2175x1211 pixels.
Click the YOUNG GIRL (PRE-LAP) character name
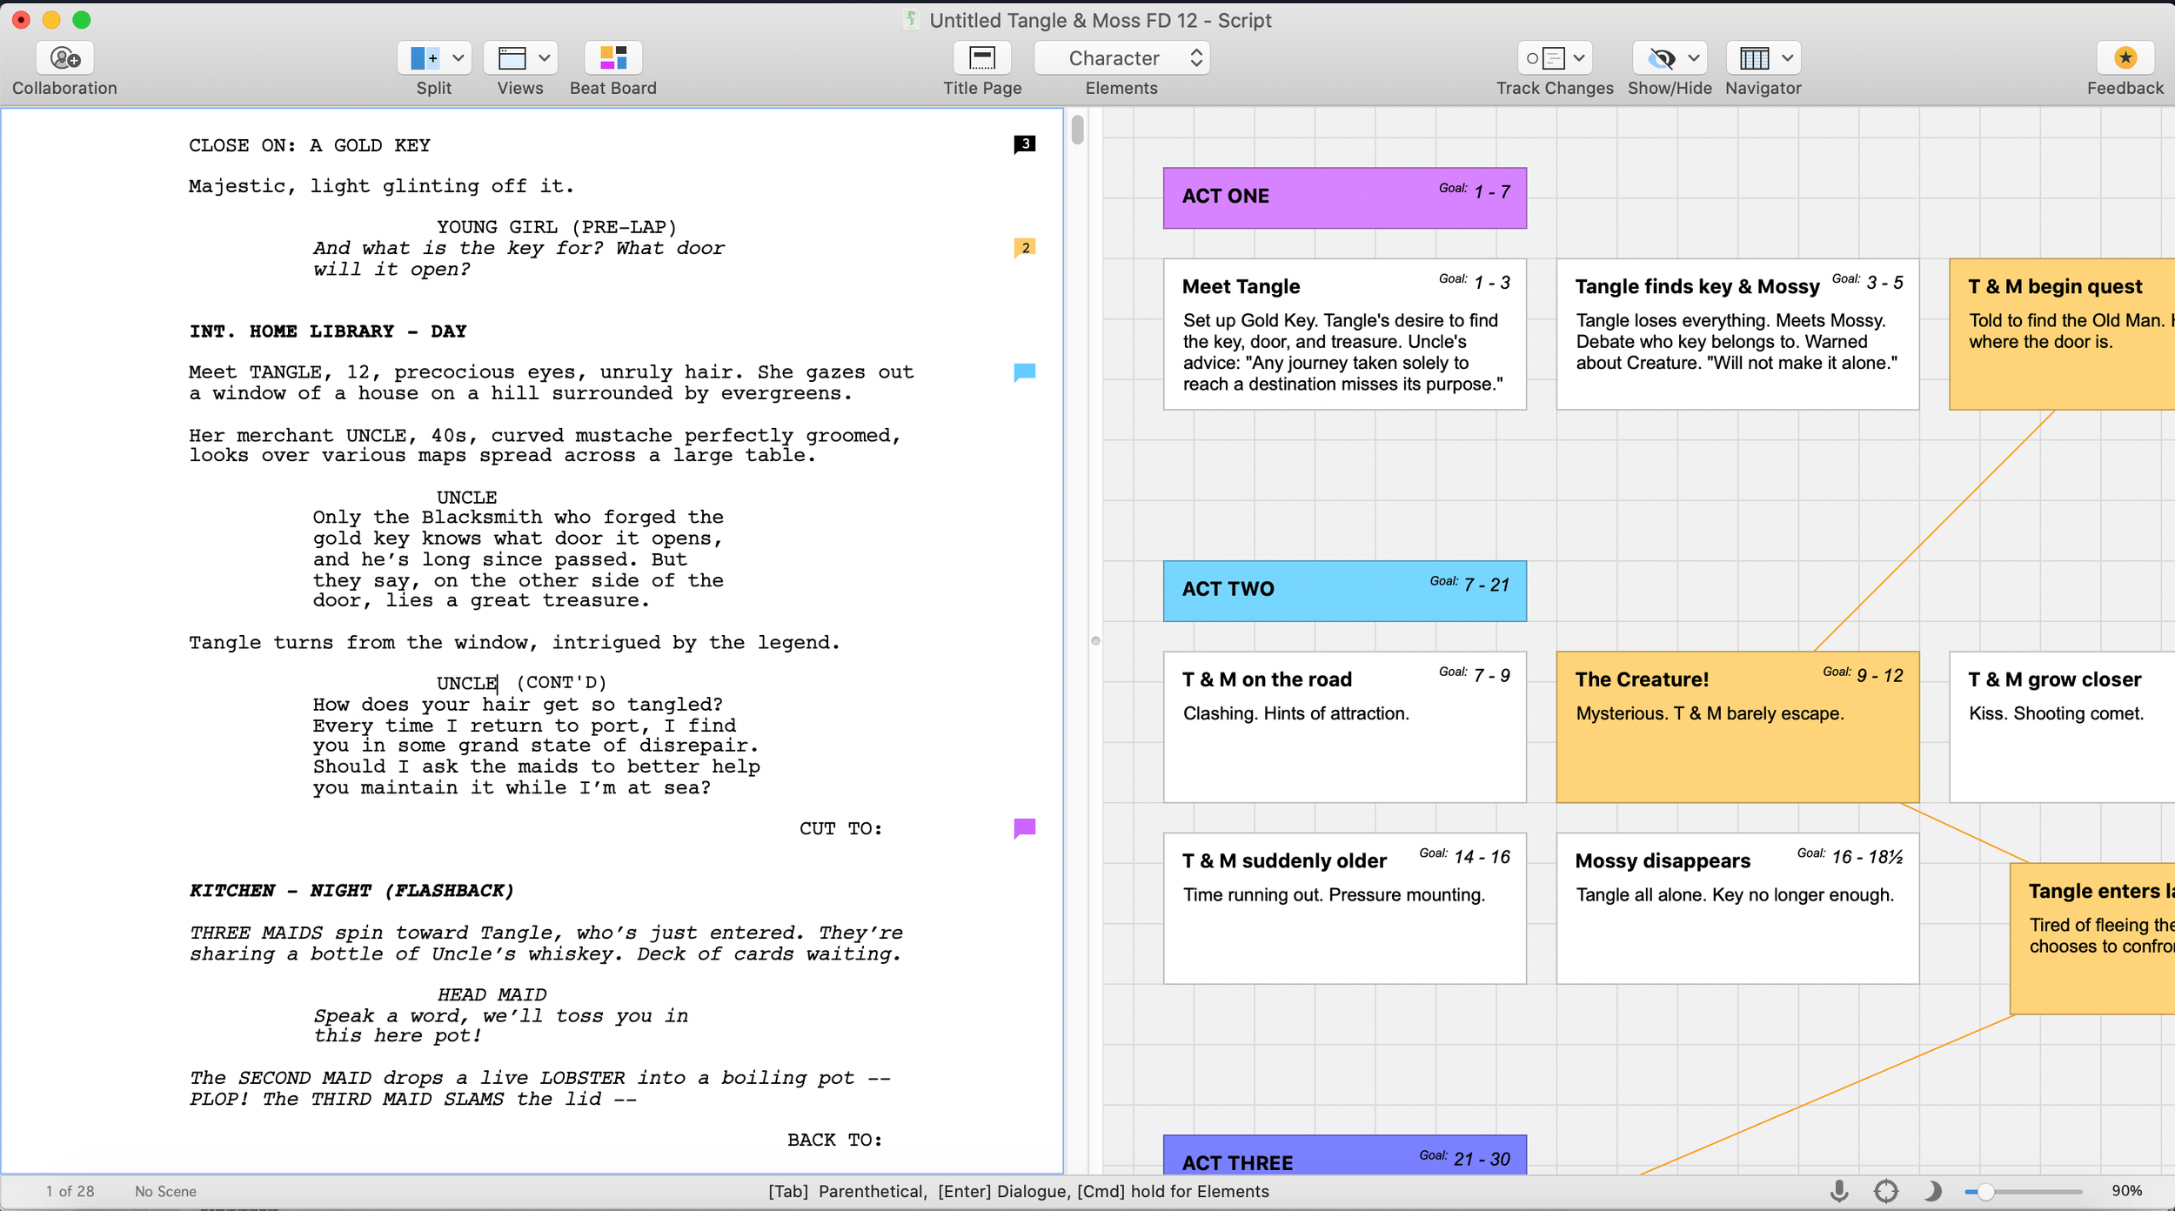(557, 227)
